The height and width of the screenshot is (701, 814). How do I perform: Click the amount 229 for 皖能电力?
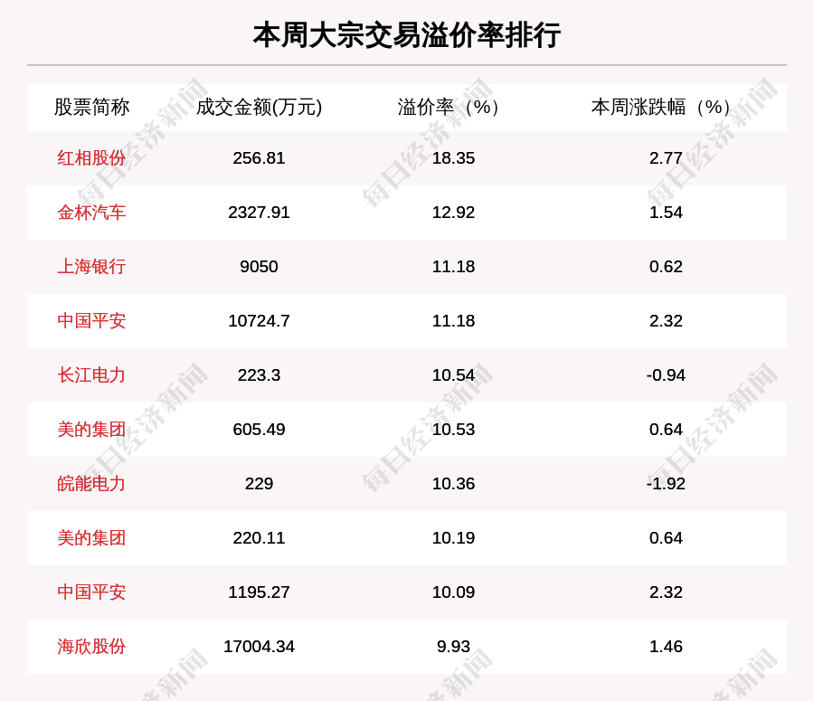click(259, 483)
